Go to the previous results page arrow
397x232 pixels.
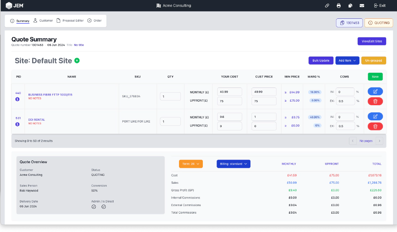[353, 141]
